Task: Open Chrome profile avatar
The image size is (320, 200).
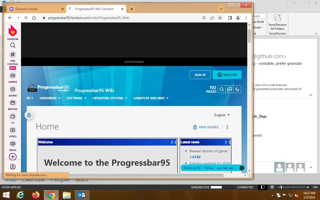Action: click(x=238, y=18)
